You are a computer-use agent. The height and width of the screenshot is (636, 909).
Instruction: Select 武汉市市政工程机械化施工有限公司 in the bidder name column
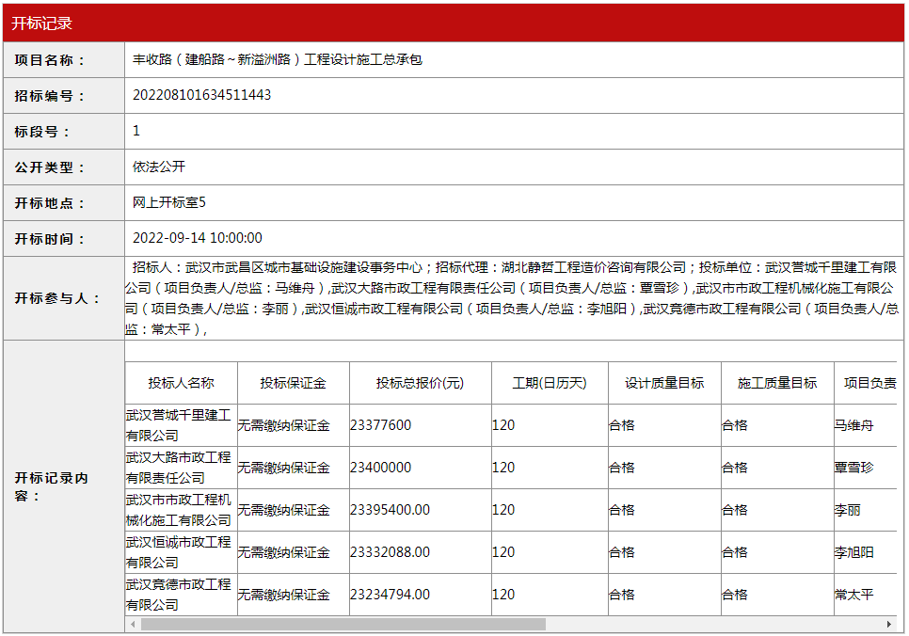(x=179, y=510)
